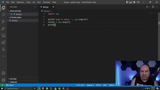Open File Explorer from taskbar
The width and height of the screenshot is (160, 90).
47,88
